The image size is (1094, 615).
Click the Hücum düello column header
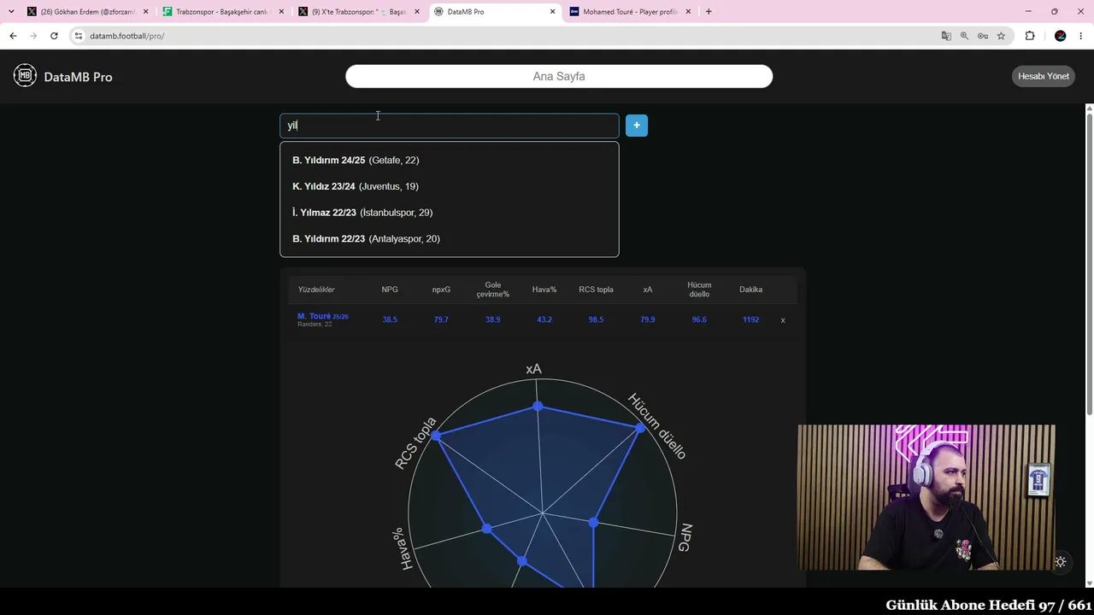[x=699, y=290]
